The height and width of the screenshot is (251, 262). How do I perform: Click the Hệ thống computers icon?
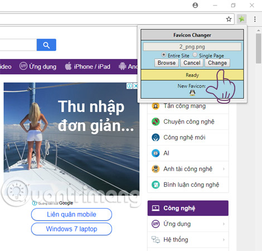click(156, 239)
